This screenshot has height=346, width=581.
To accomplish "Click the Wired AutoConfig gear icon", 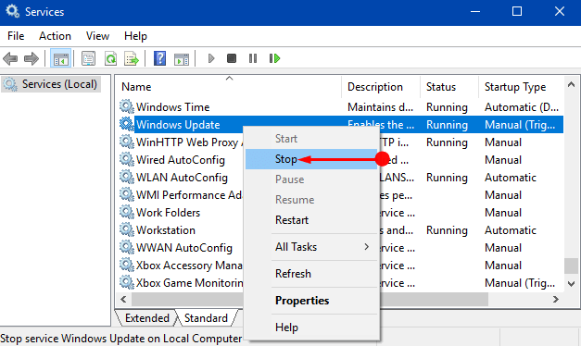I will (x=127, y=159).
